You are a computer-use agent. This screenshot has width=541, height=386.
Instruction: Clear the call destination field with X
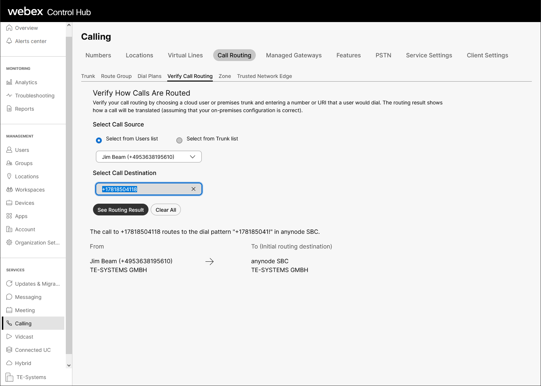(193, 189)
